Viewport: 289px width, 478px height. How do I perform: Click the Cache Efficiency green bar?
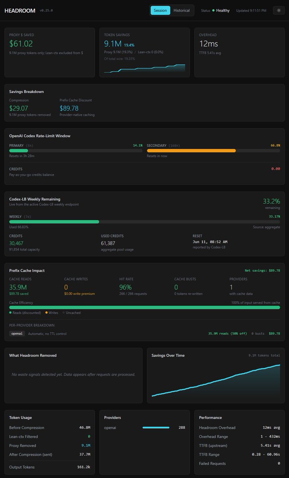(144, 308)
